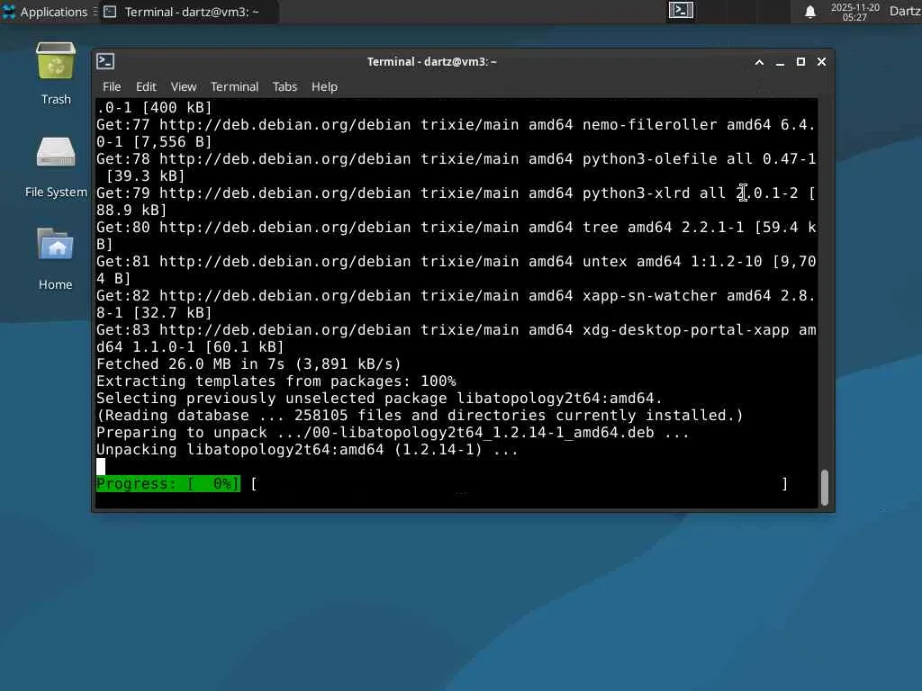Maximize the Terminal window
Viewport: 922px width, 691px height.
(x=800, y=62)
